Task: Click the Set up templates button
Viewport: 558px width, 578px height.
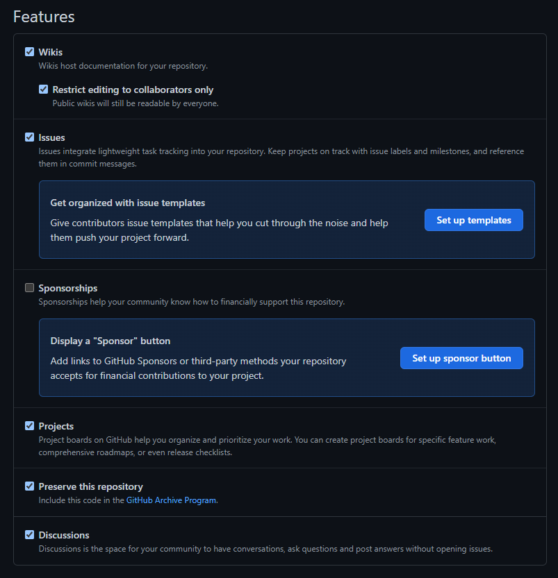Action: pyautogui.click(x=473, y=220)
